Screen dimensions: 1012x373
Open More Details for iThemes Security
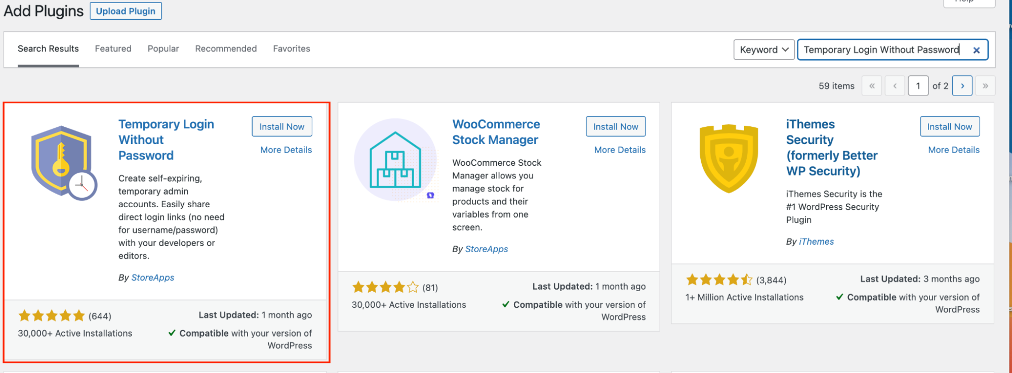pyautogui.click(x=954, y=150)
